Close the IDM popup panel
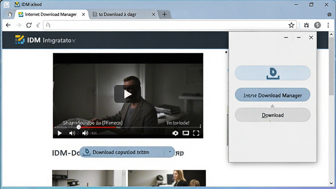336x189 pixels. (311, 37)
